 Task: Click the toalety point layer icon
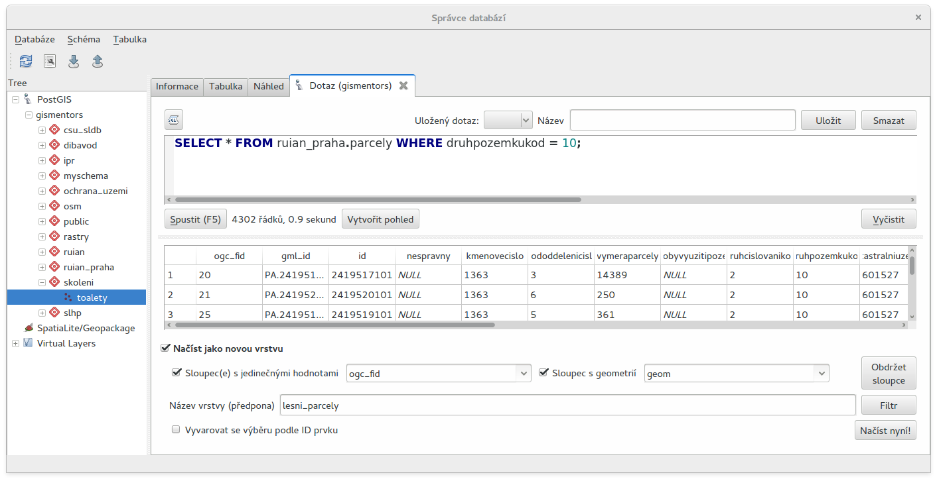[x=68, y=297]
